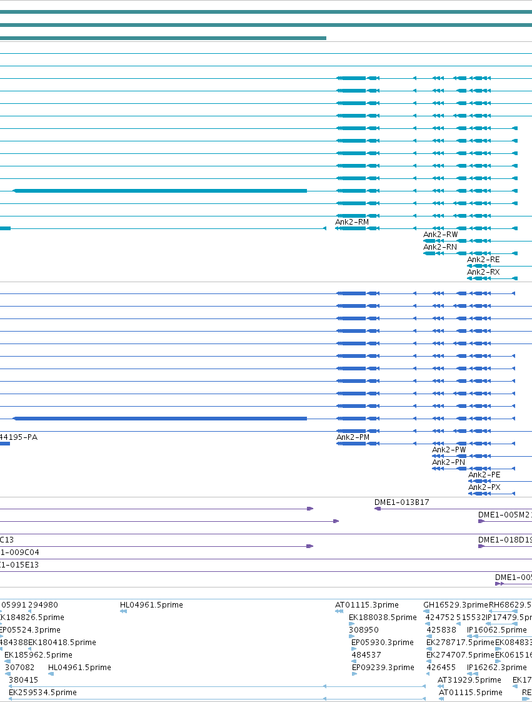532x702 pixels.
Task: Click the large cyan exon bar in transcript track
Action: click(x=160, y=191)
